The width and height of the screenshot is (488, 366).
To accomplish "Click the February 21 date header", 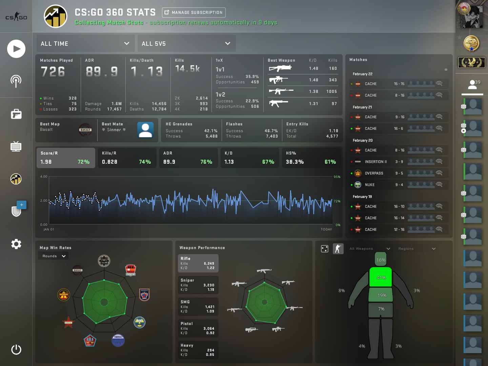I will (362, 107).
